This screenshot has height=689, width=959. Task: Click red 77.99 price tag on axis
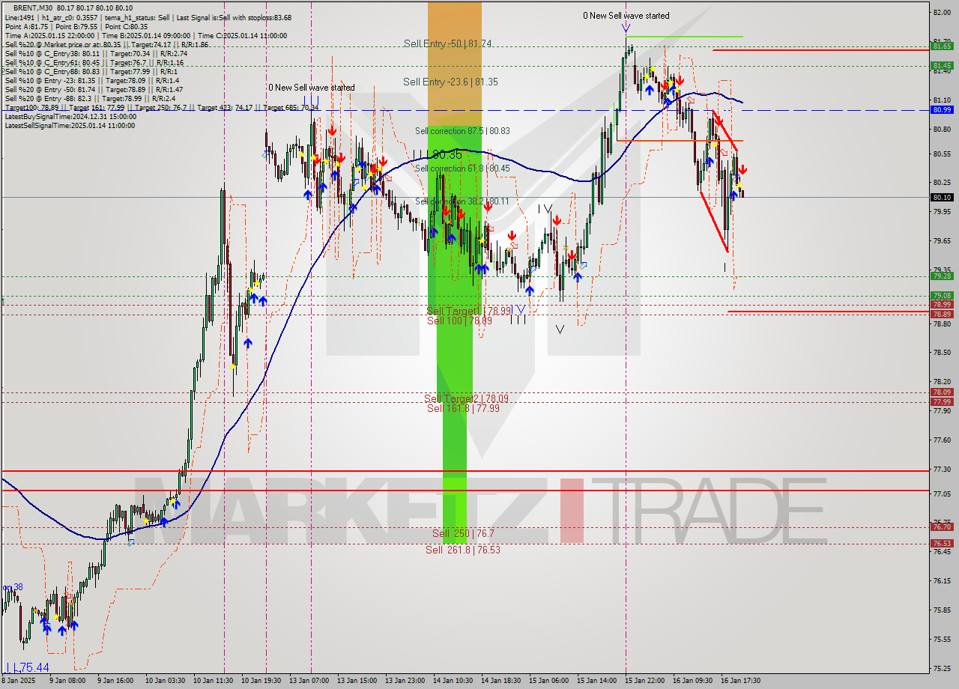941,402
